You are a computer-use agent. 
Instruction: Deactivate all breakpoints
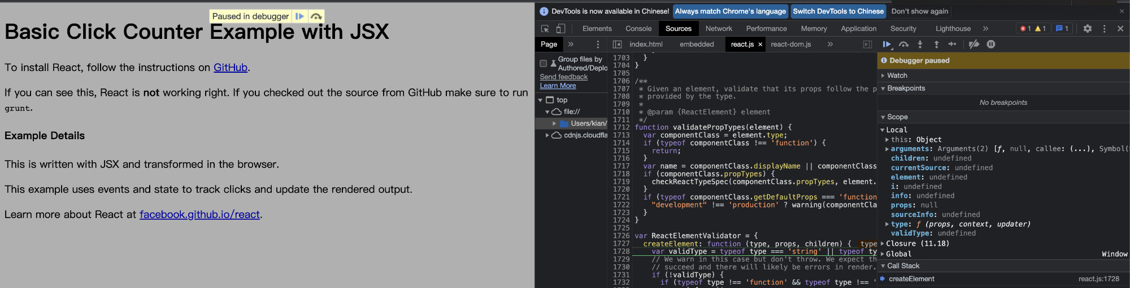pos(973,45)
